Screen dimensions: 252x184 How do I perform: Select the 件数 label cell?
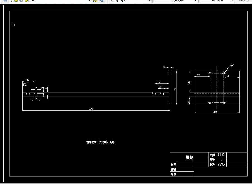click(212, 160)
